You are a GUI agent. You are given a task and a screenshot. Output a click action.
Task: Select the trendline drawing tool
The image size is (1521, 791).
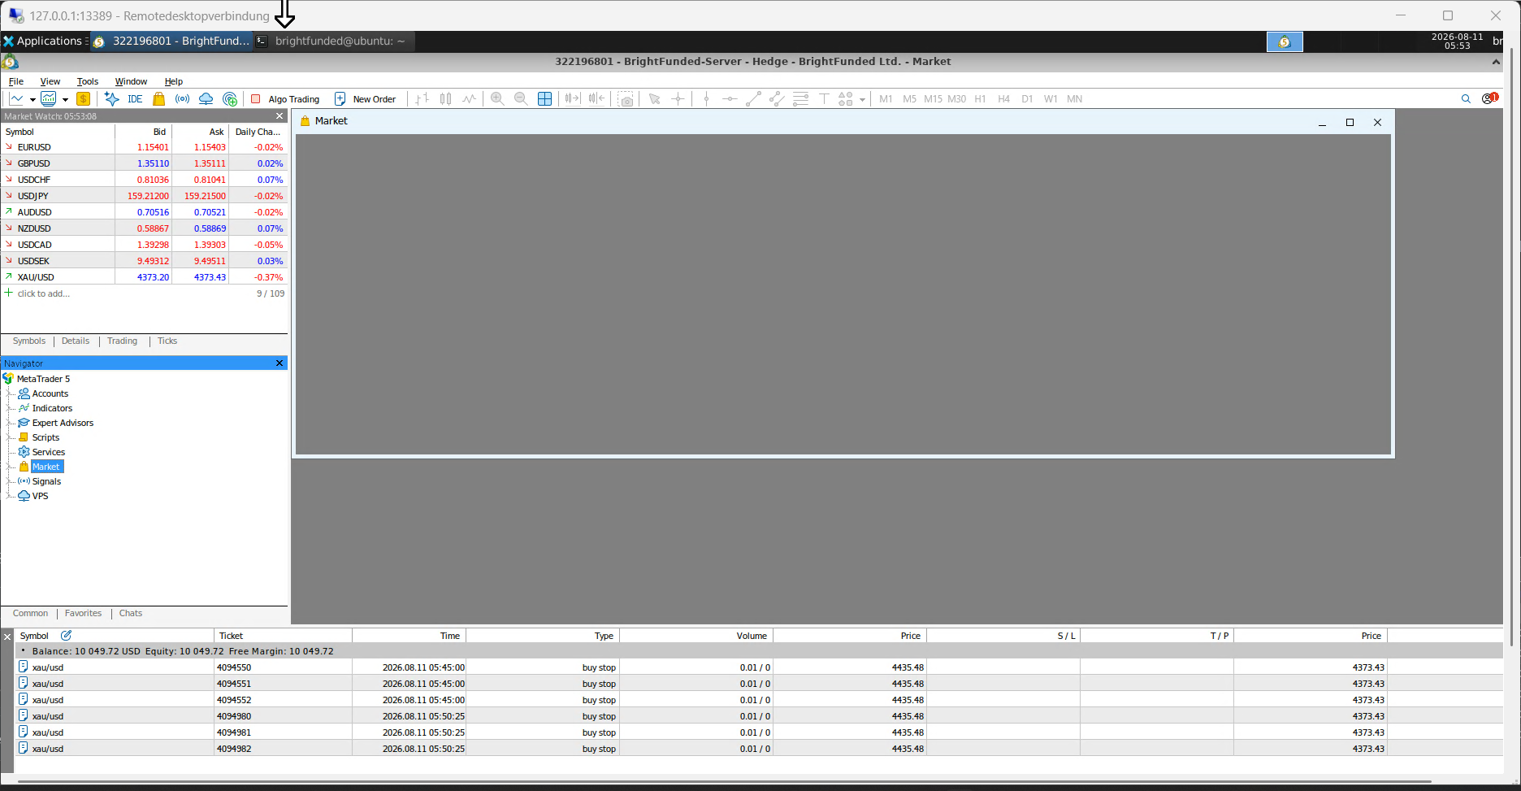pyautogui.click(x=753, y=99)
